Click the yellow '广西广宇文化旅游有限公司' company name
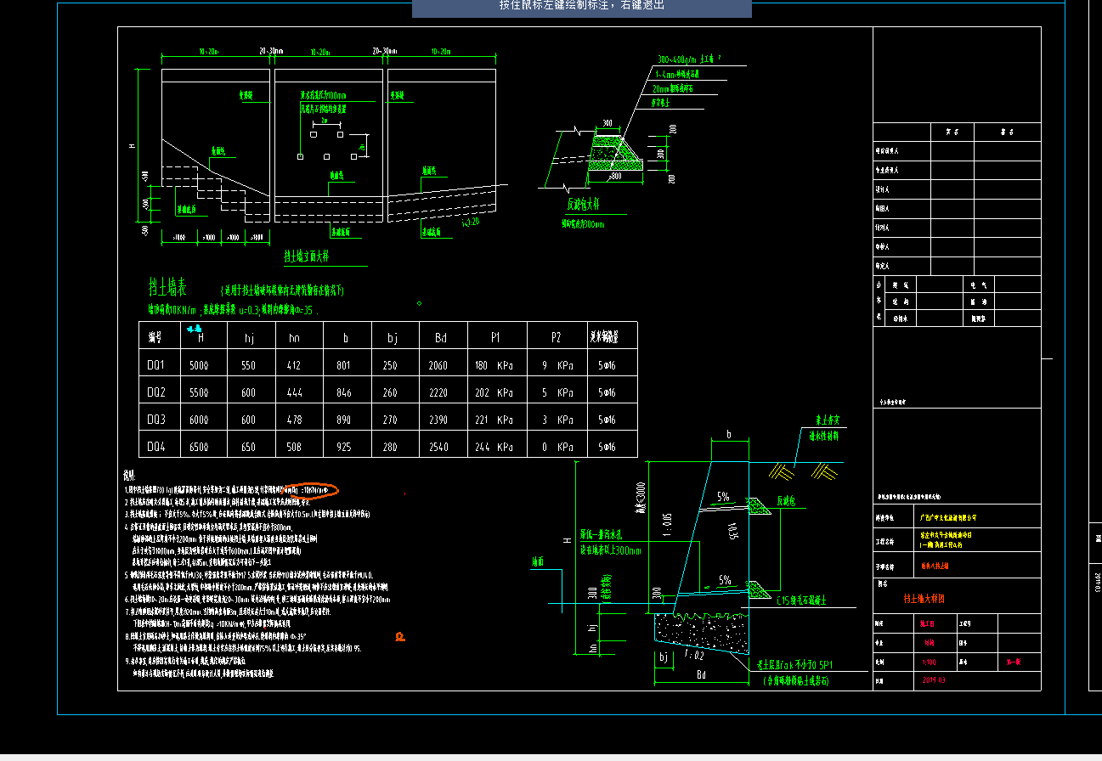 click(x=948, y=517)
